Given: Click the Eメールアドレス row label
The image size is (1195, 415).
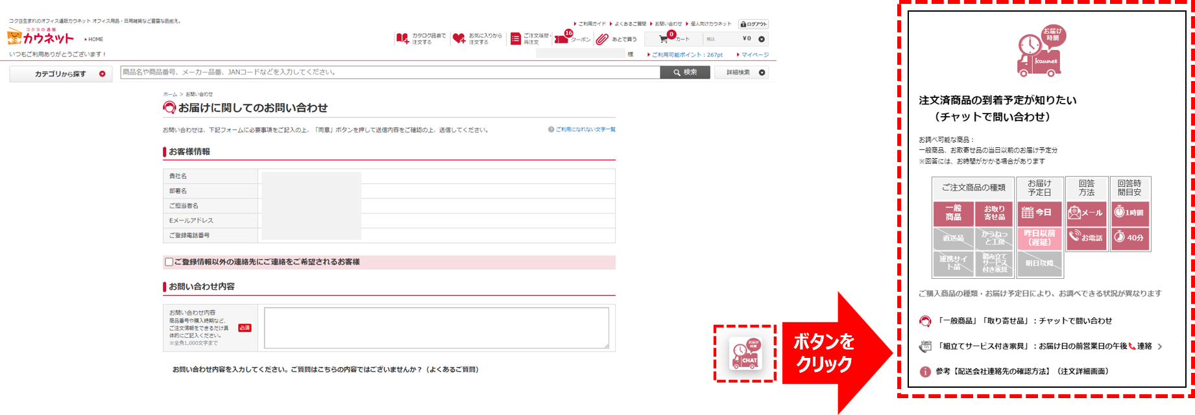Looking at the screenshot, I should coord(191,220).
